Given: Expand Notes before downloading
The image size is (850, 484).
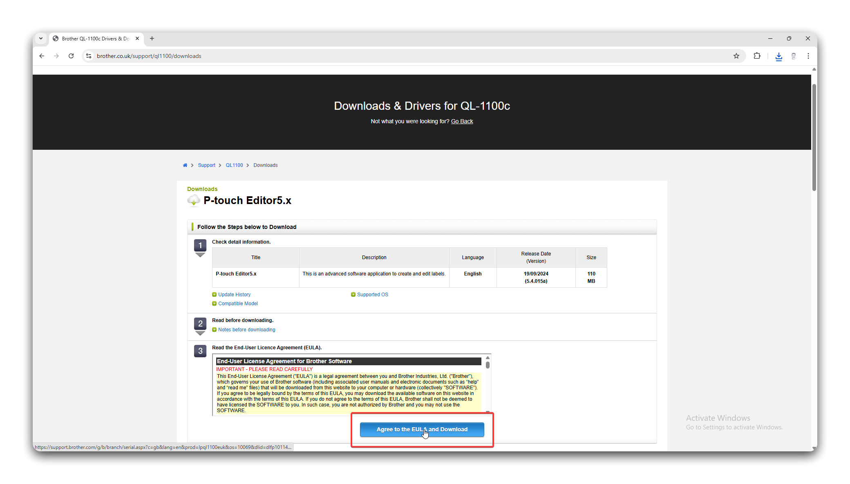Looking at the screenshot, I should [x=246, y=330].
